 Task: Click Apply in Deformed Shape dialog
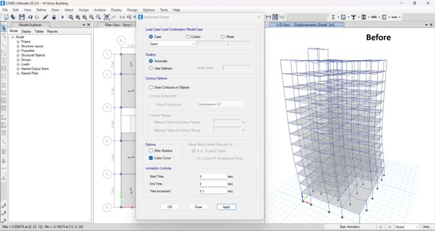226,207
